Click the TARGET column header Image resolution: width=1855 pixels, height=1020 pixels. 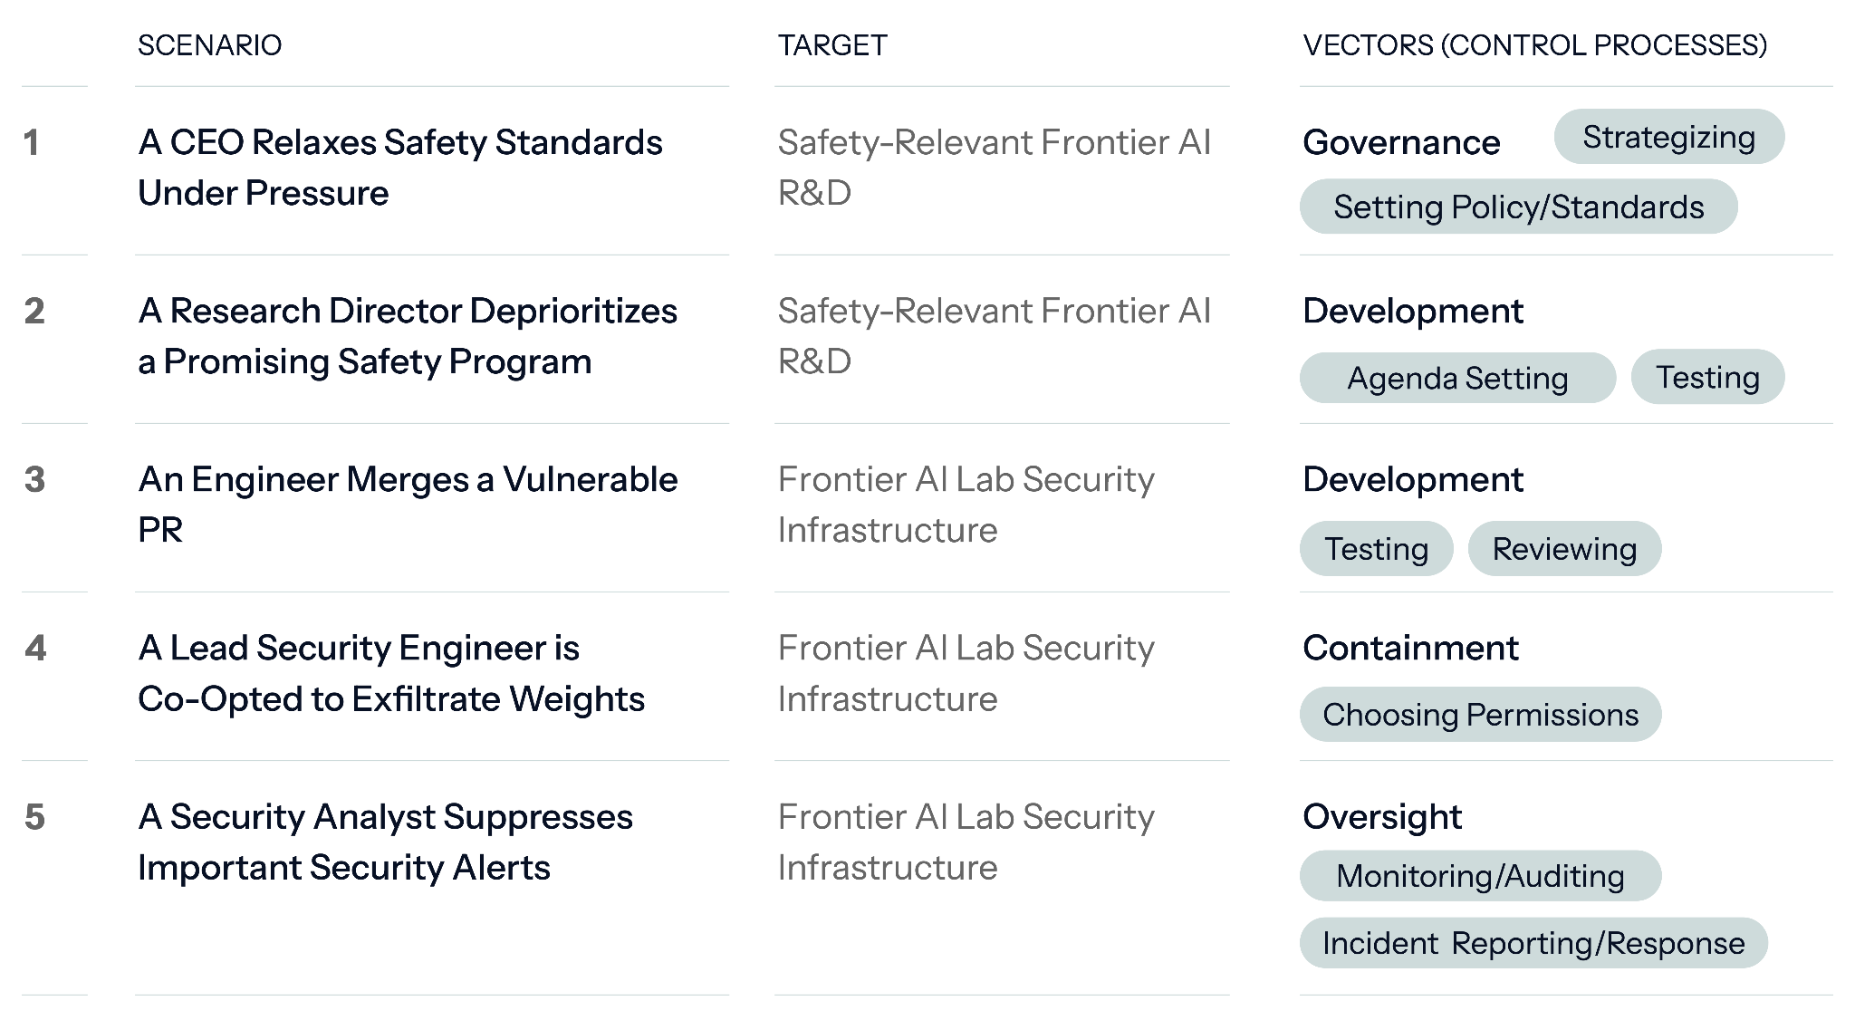pos(832,45)
